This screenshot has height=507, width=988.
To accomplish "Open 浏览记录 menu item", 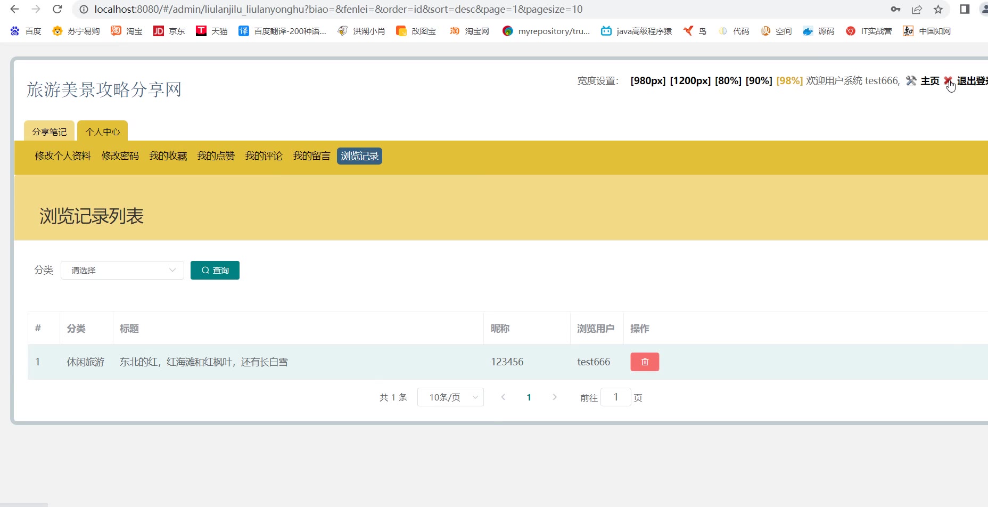I will pos(360,156).
